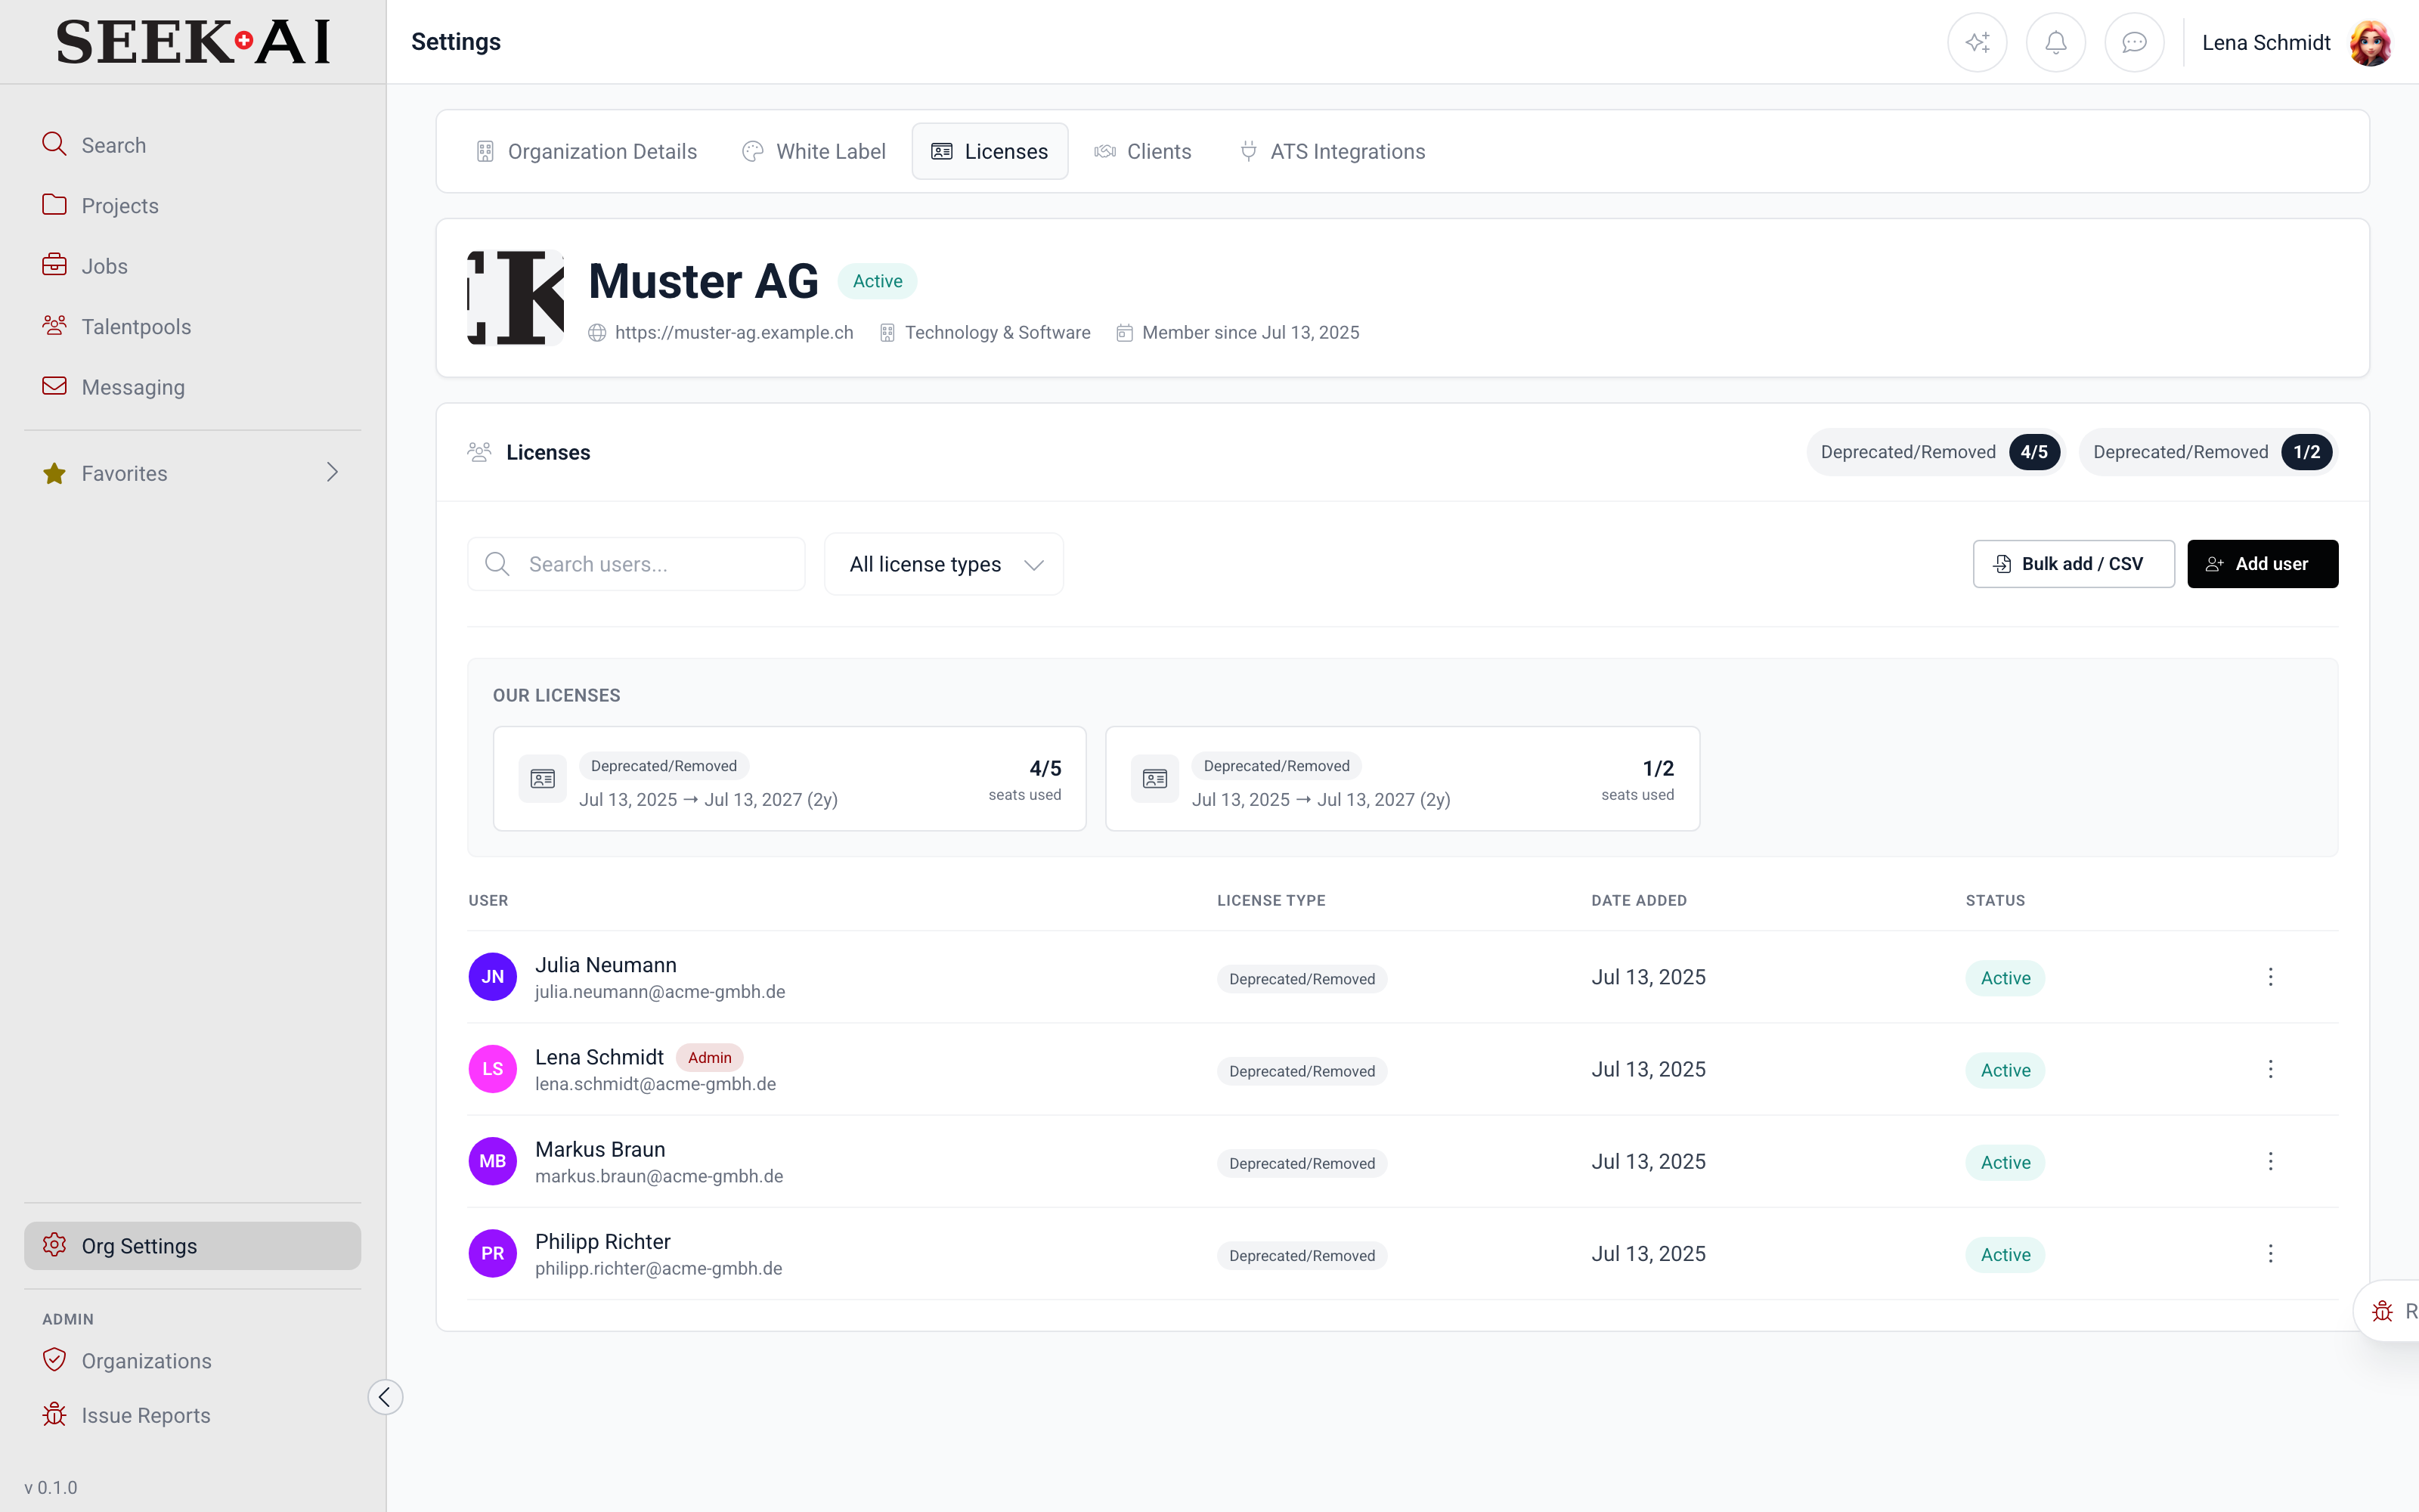
Task: Click the AI sparkle icon in header
Action: (1976, 42)
